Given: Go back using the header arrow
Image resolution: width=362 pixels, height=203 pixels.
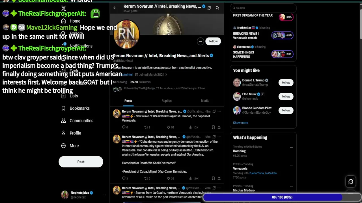Looking at the screenshot, I should pyautogui.click(x=115, y=8).
